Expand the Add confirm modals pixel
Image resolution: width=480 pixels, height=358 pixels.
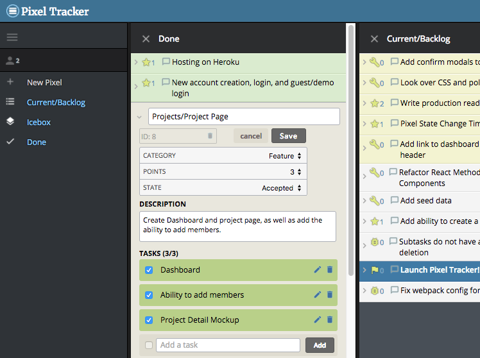(x=364, y=62)
